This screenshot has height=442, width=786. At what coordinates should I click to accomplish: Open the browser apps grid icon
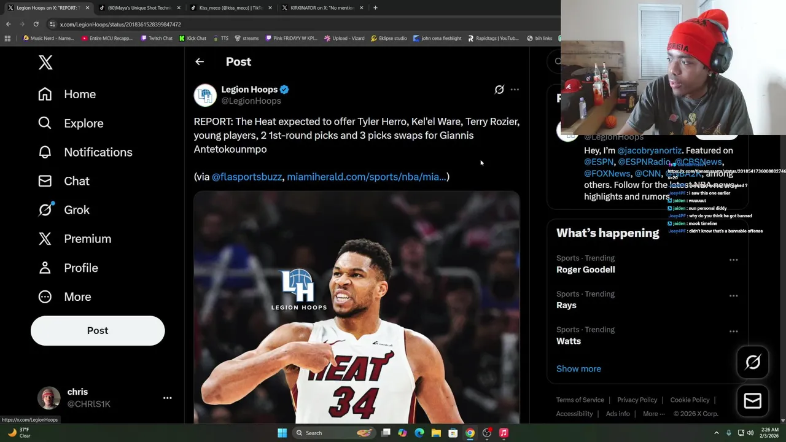(x=7, y=38)
